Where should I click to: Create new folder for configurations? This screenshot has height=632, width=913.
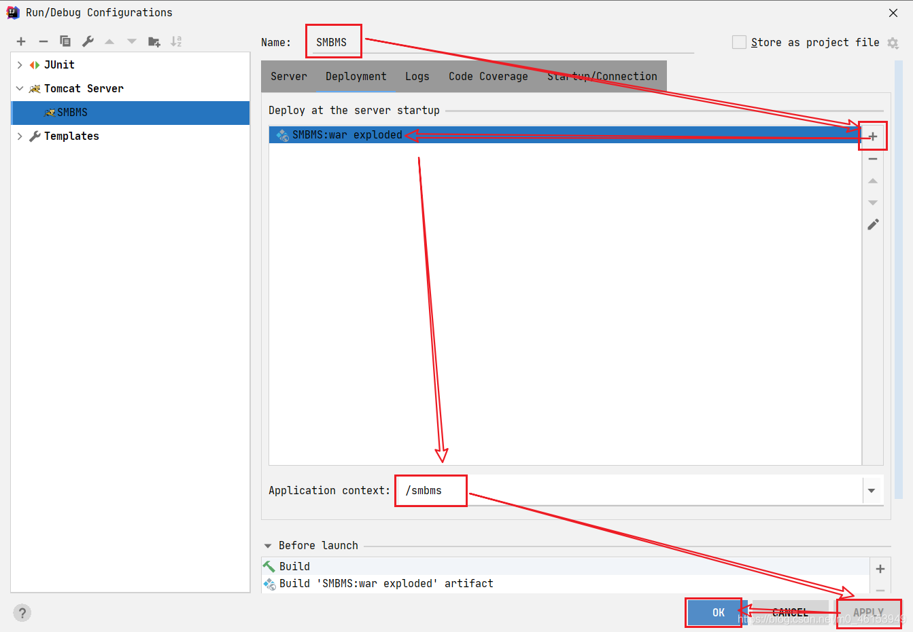coord(154,41)
